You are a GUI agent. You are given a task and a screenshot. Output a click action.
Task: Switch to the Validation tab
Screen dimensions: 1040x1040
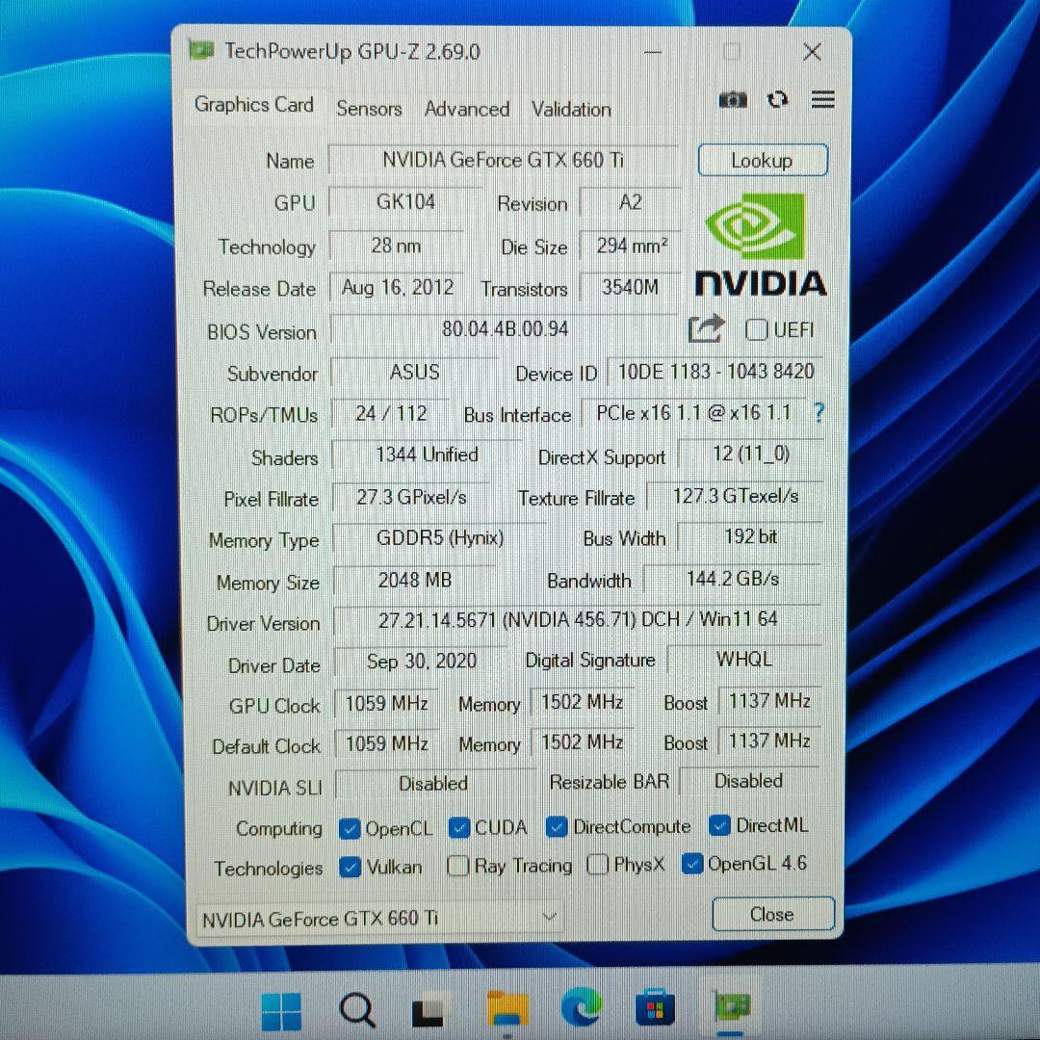pyautogui.click(x=571, y=110)
